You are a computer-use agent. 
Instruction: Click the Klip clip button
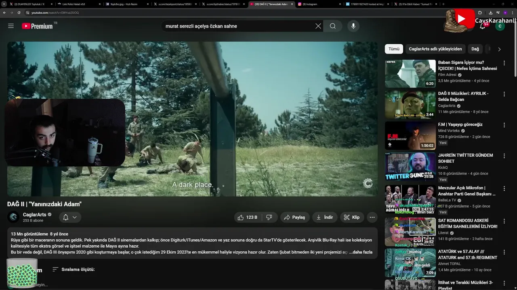352,217
